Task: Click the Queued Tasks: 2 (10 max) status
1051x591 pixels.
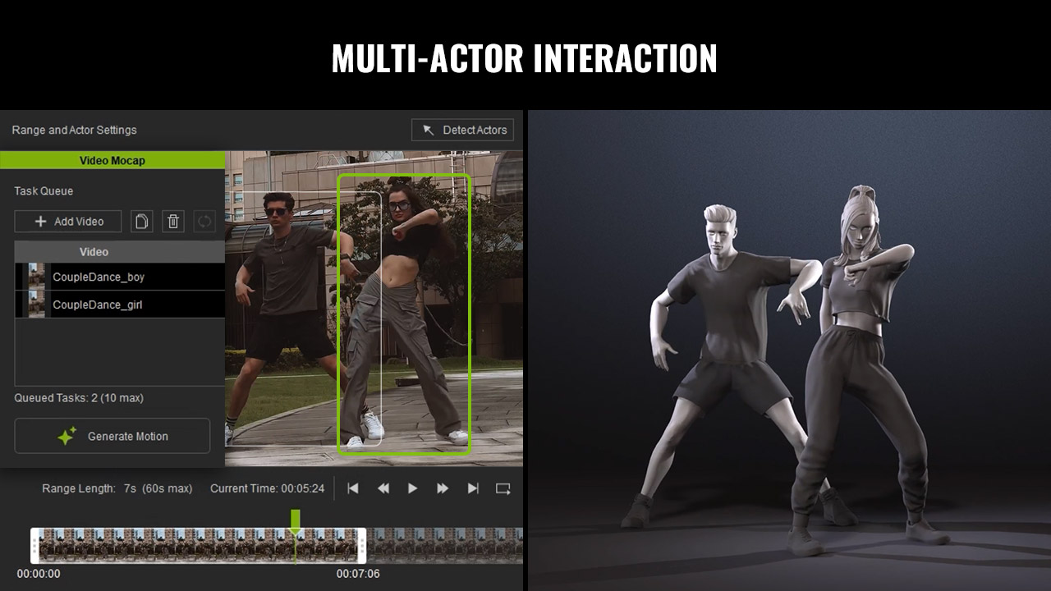Action: pos(79,398)
